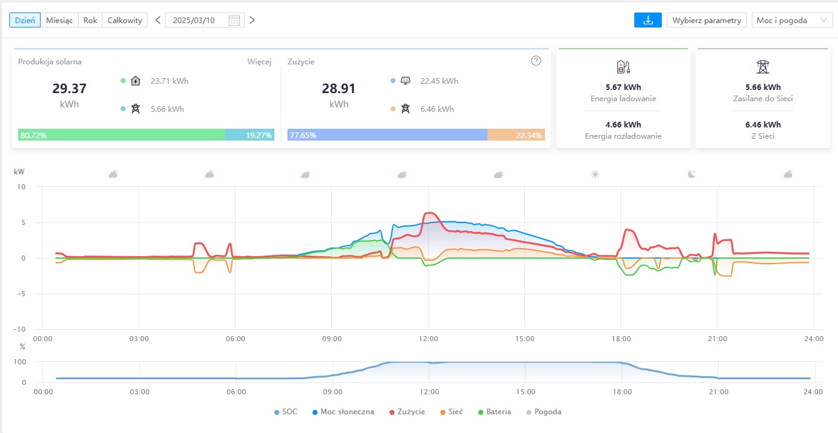Switch to the Miesiąc tab
Image resolution: width=838 pixels, height=433 pixels.
click(x=59, y=20)
